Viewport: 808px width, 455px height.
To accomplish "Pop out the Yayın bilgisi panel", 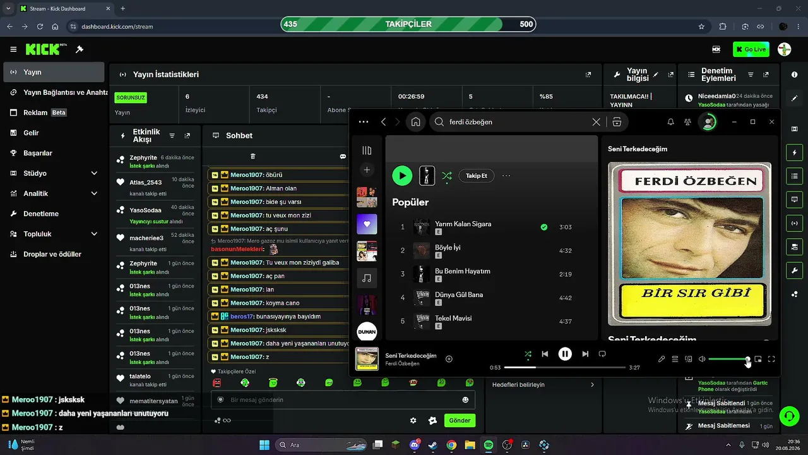I will tap(670, 75).
